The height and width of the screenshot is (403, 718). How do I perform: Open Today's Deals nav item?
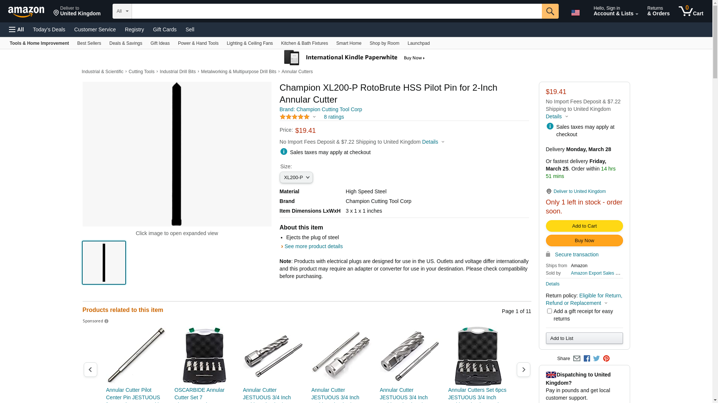49,29
